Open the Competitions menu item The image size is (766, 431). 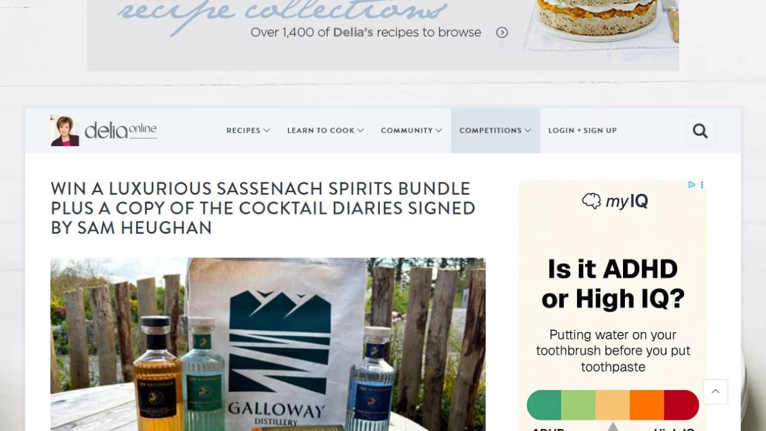495,130
